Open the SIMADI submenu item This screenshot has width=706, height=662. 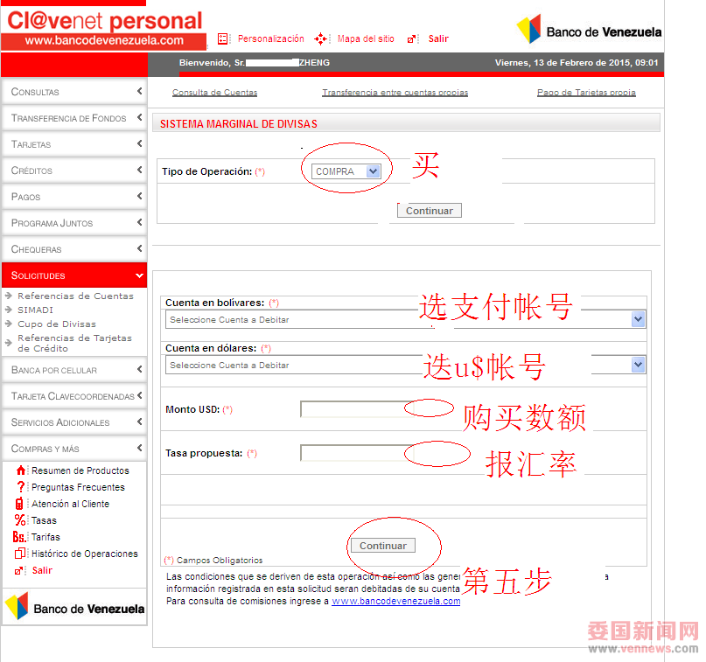tap(36, 310)
